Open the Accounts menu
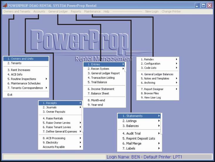This screenshot has height=162, width=215. point(39,11)
